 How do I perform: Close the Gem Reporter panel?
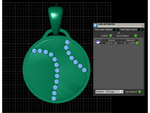[142, 25]
